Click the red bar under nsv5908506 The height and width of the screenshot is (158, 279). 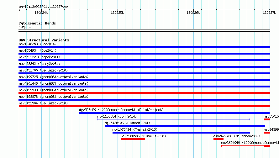tap(133, 139)
